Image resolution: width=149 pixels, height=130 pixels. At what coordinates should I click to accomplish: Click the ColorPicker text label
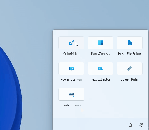[71, 54]
